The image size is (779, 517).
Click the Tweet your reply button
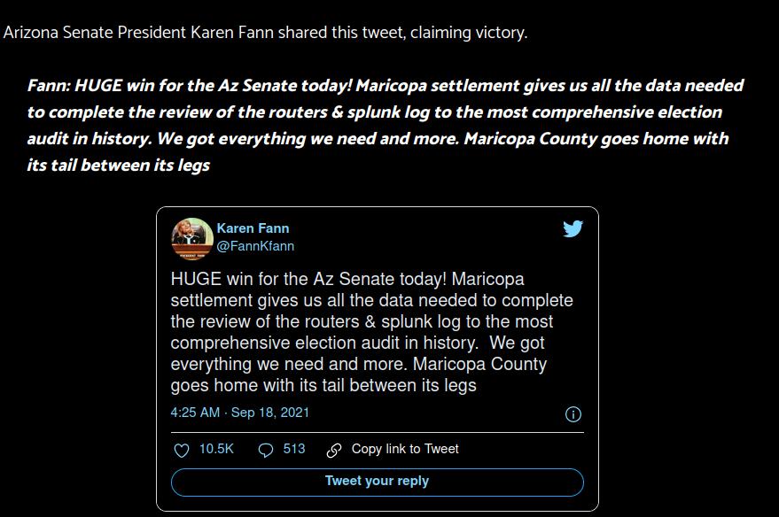[x=377, y=482]
